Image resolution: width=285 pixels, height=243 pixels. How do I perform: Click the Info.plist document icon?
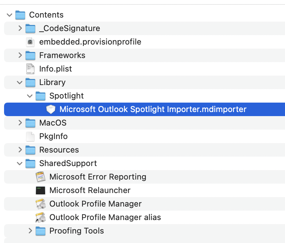point(30,69)
